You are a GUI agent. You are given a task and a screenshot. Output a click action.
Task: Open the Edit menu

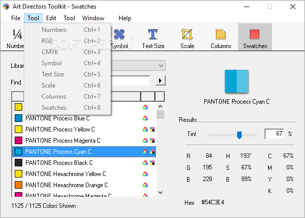[51, 18]
